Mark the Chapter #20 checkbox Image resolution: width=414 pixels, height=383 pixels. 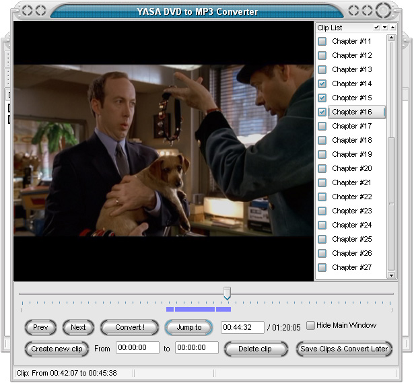(322, 168)
